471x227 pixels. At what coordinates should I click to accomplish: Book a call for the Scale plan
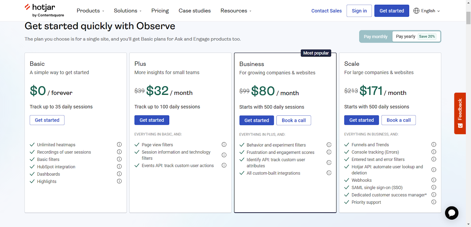click(399, 120)
